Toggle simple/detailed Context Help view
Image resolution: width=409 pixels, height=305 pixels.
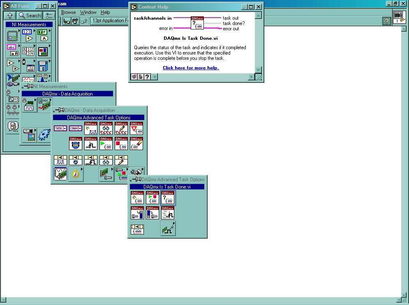[134, 77]
